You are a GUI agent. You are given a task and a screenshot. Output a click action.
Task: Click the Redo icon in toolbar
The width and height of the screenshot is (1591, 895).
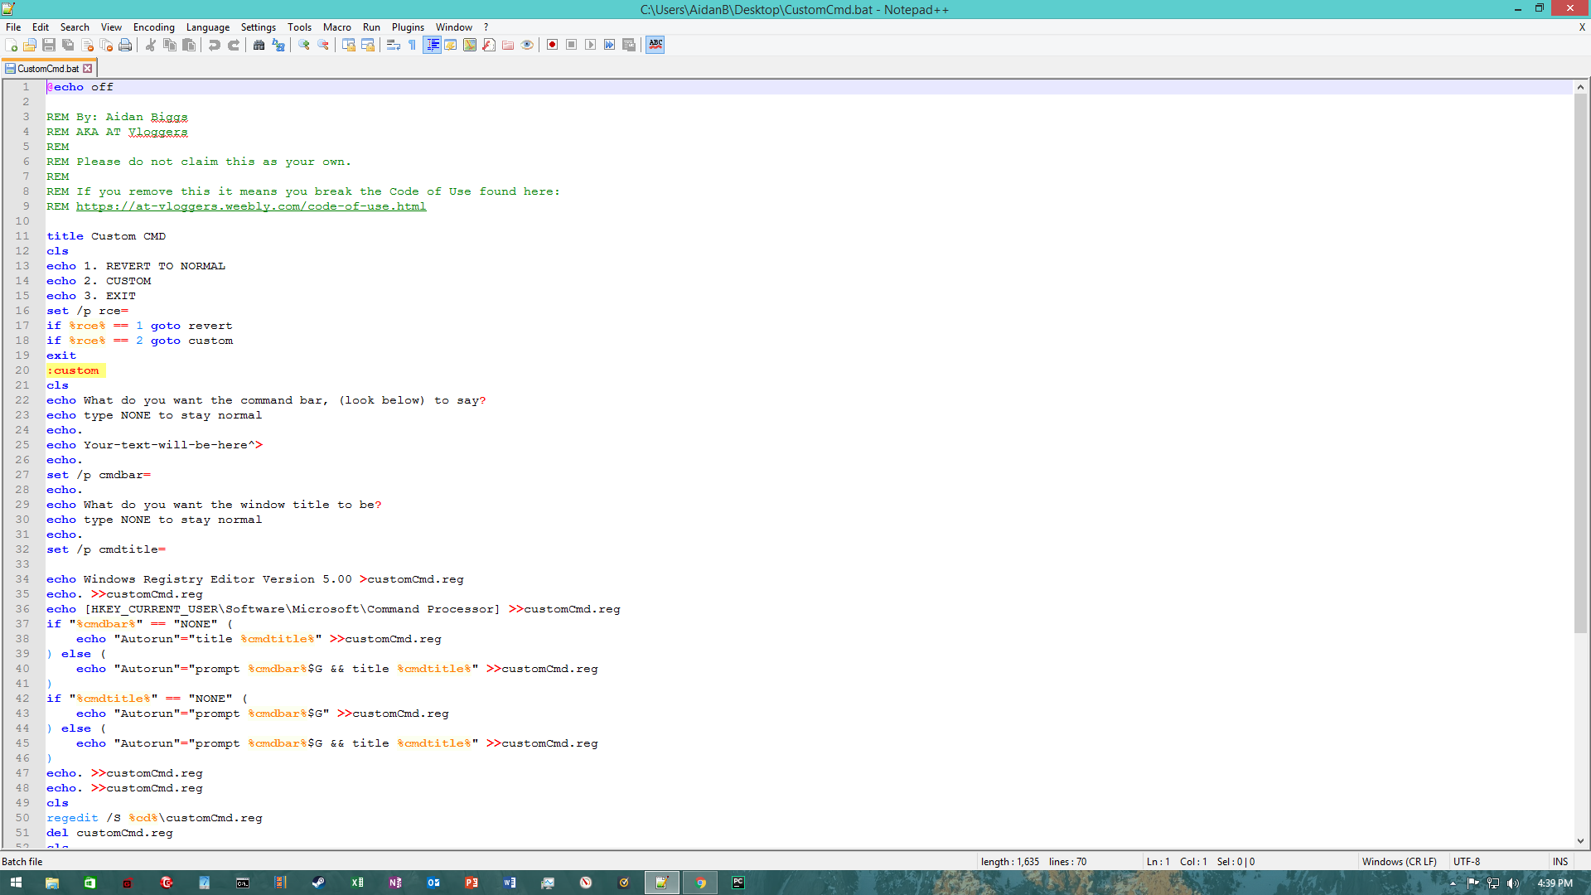(x=232, y=45)
